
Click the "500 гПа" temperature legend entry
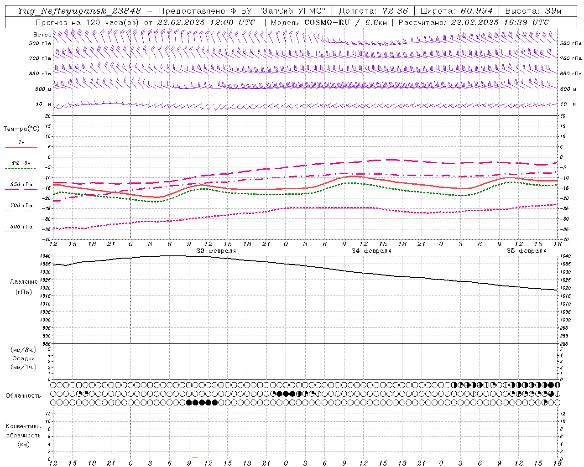(21, 227)
